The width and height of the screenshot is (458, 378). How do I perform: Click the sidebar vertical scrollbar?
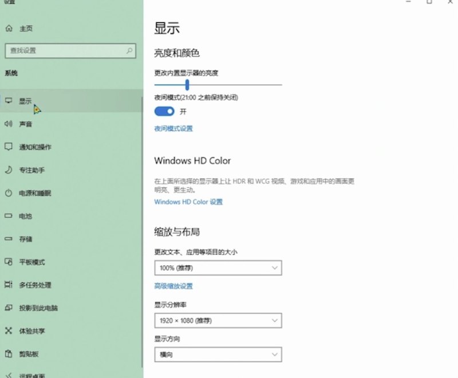142,232
